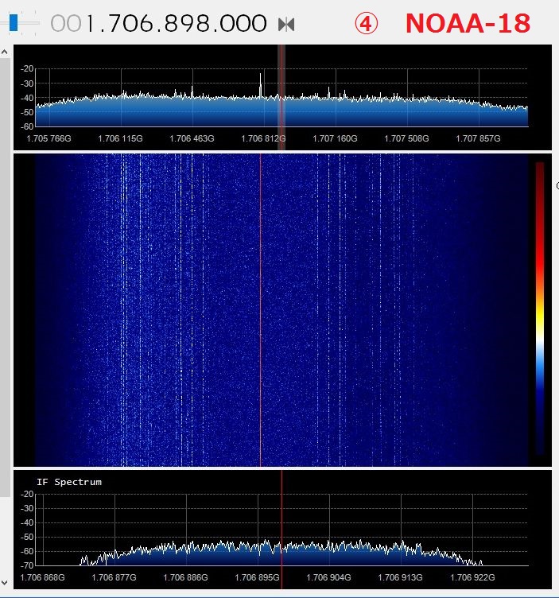Click spectrum axis label 1.705 766G
Screen dimensions: 559x598
click(49, 139)
